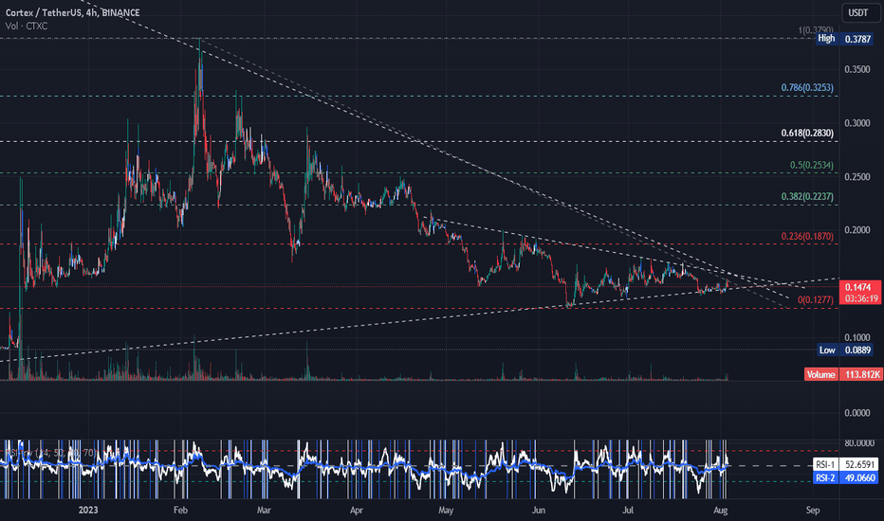Click the RSI indicator legend in lower pane

pos(50,452)
